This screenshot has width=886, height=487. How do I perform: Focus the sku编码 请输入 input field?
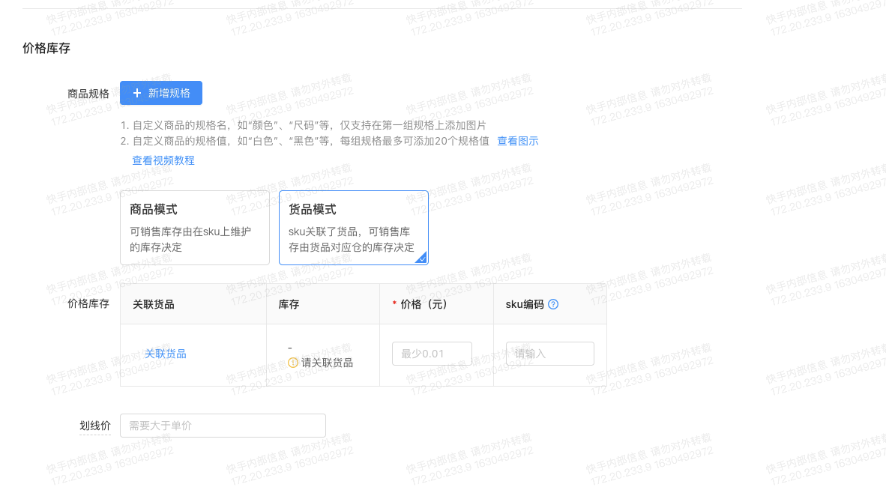tap(549, 354)
